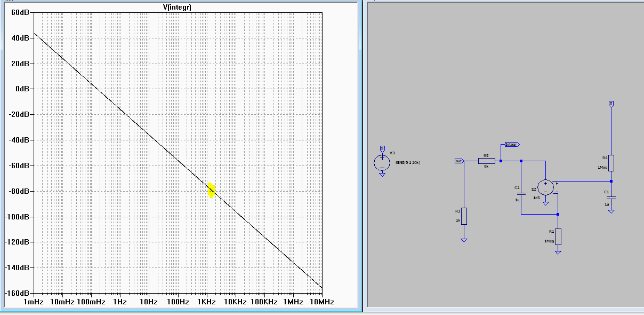Click the 10Hz frequency axis label

pos(149,302)
